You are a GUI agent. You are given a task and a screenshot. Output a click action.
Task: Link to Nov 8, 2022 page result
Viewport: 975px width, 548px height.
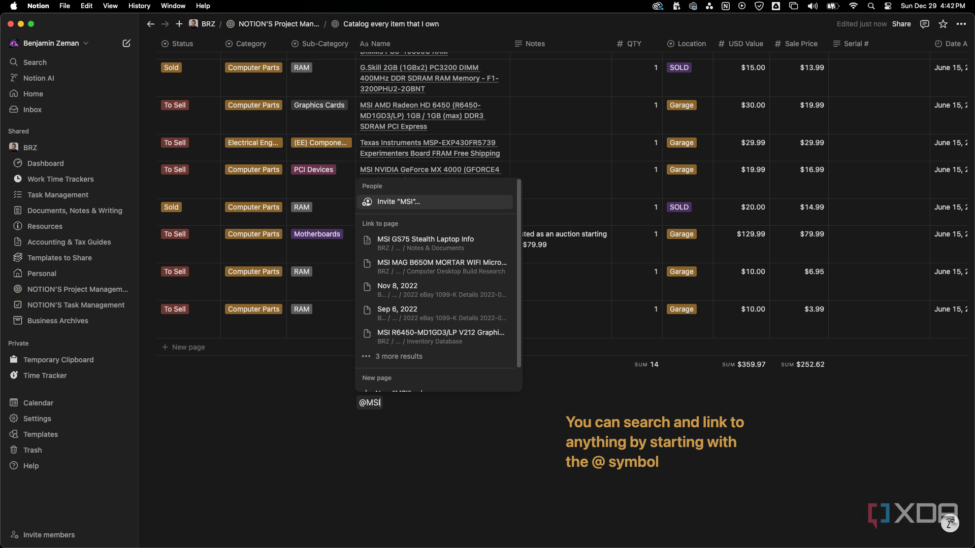(435, 290)
